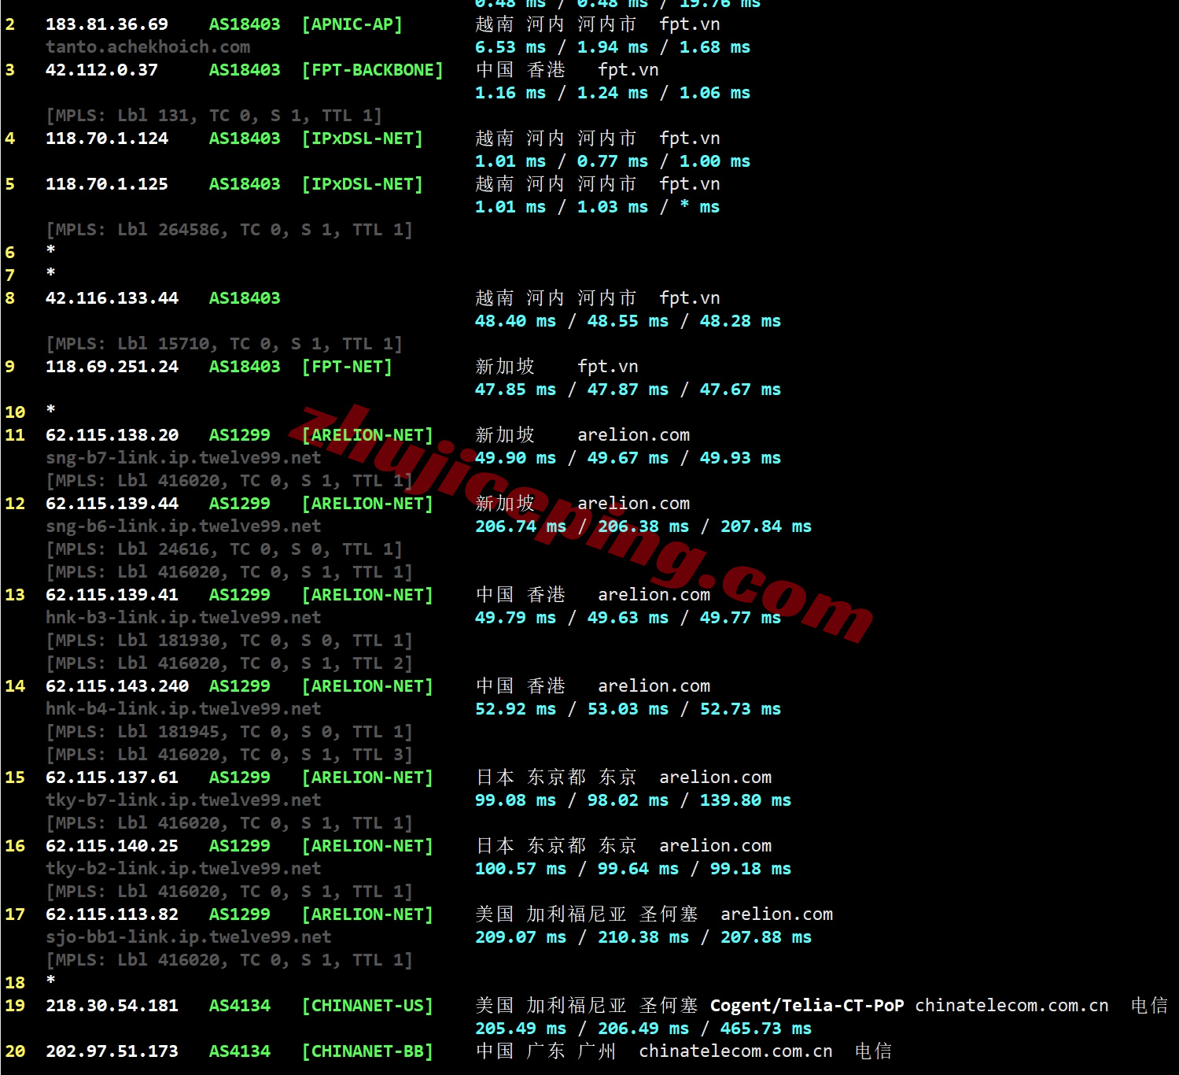Select hostname tky-b7-link.ip.twelve99.net
The width and height of the screenshot is (1179, 1075).
click(x=183, y=800)
